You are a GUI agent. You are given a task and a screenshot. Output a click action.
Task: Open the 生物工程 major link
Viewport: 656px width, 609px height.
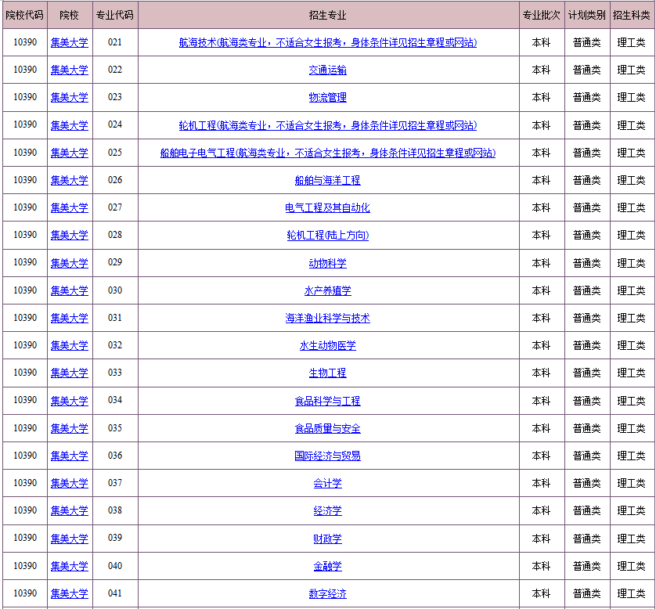(327, 373)
